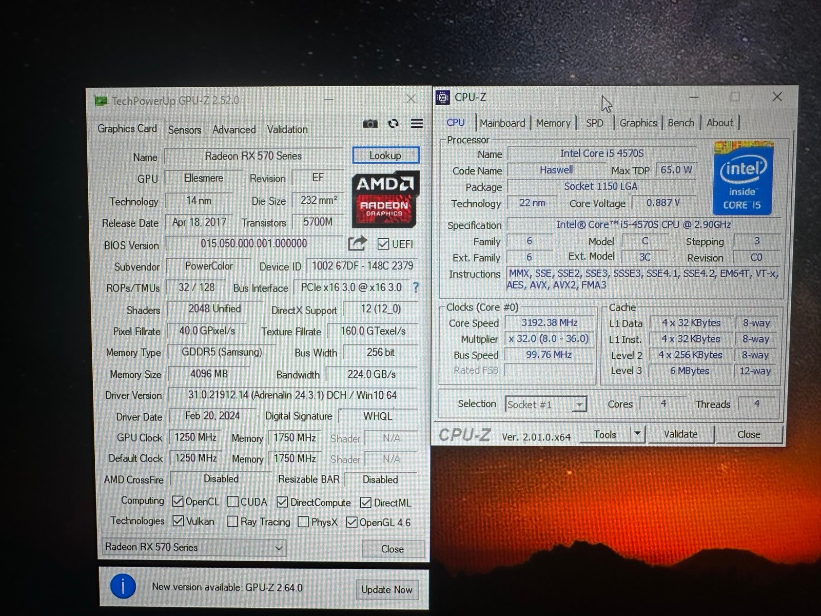The width and height of the screenshot is (821, 616).
Task: Click Close button in CPU-Z window
Action: [749, 434]
